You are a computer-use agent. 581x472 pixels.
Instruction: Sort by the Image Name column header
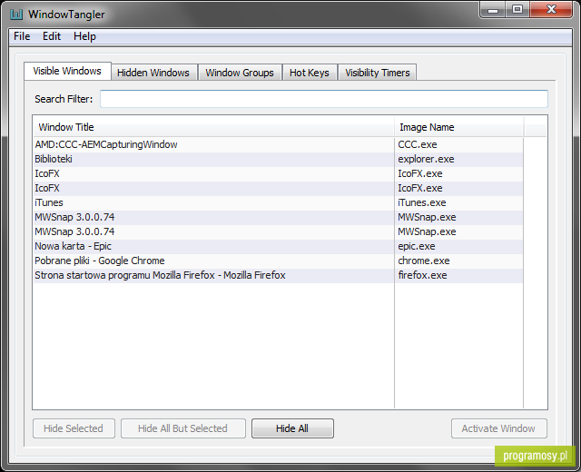[x=459, y=127]
